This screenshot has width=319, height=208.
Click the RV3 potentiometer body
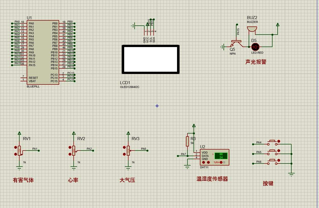(128, 151)
